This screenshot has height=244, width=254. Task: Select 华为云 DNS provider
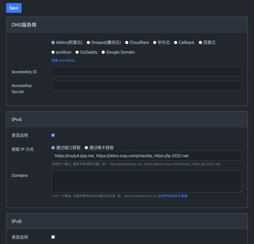tap(154, 43)
